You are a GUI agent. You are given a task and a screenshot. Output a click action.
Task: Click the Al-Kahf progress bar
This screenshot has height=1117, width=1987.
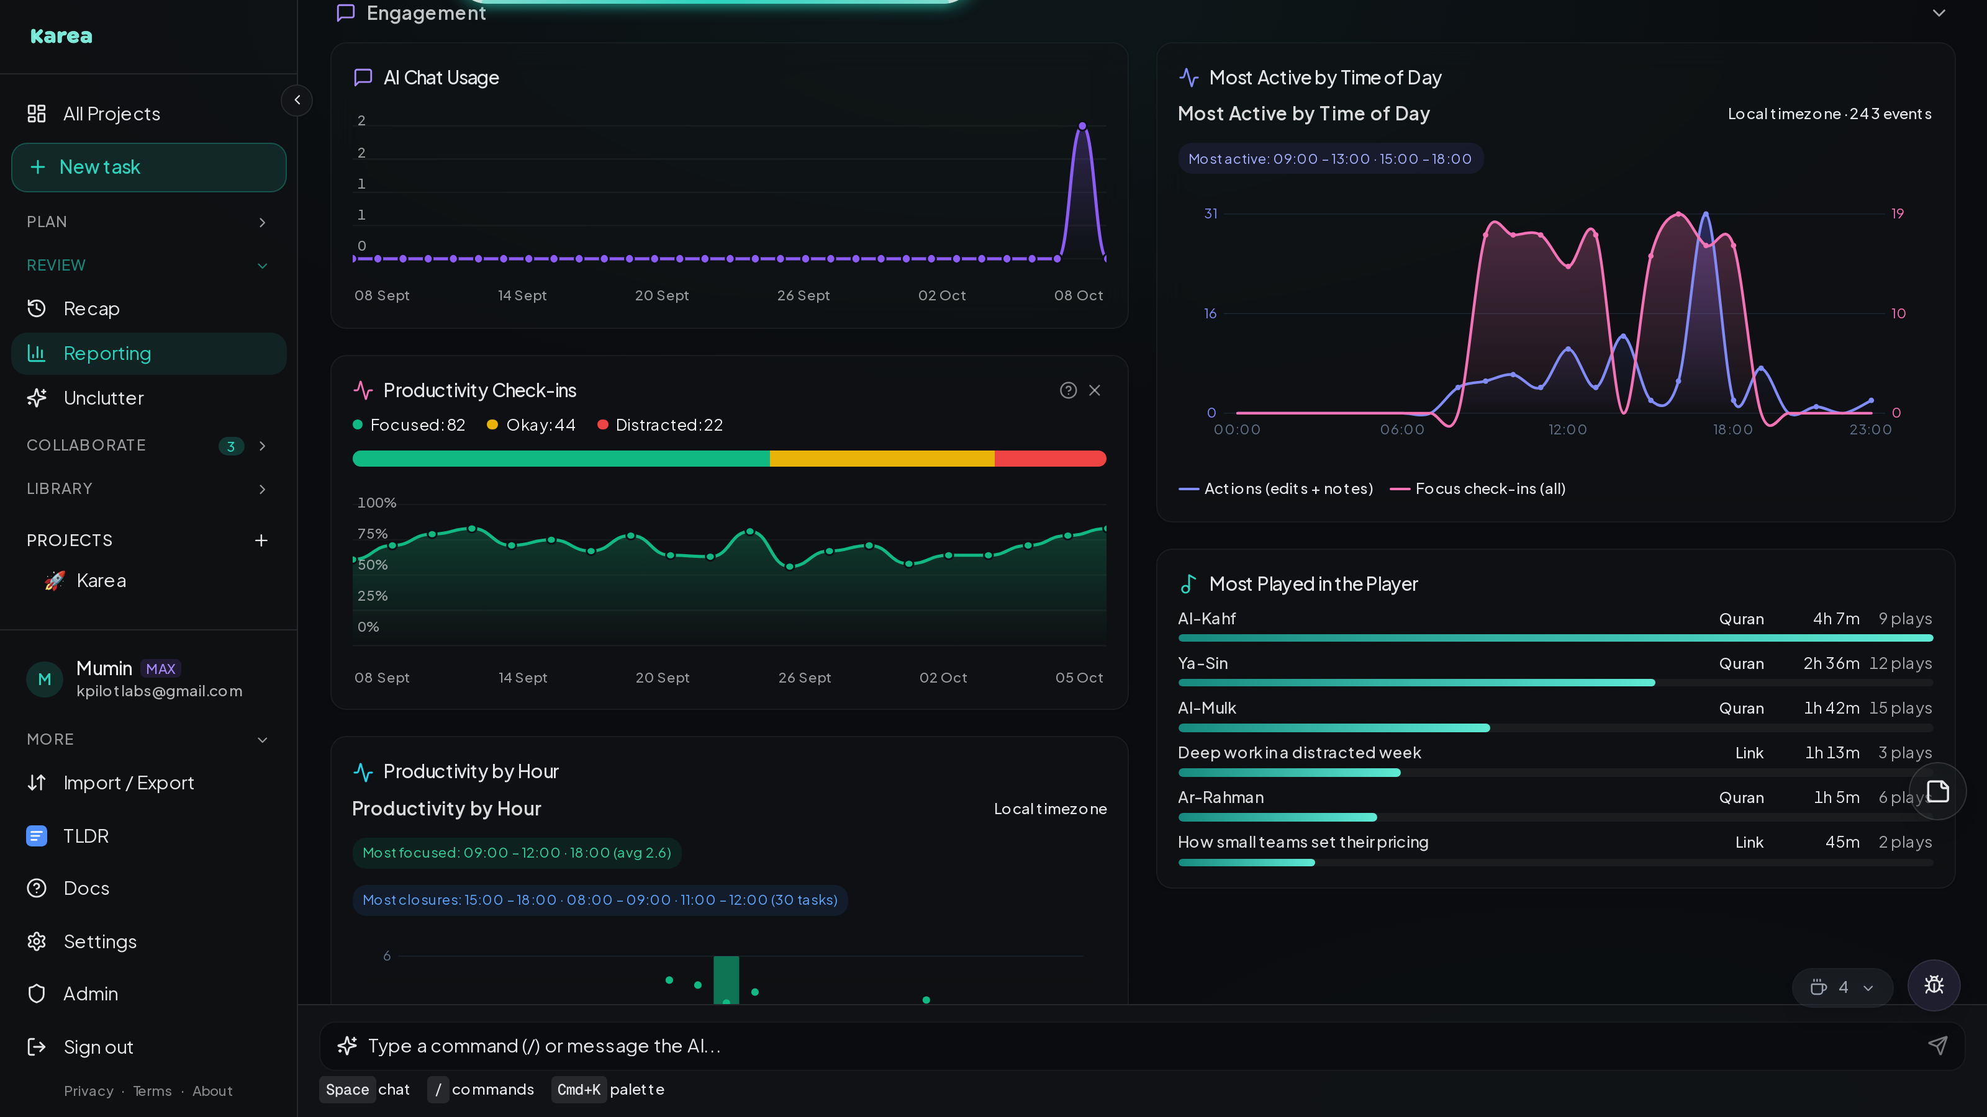click(x=1555, y=639)
